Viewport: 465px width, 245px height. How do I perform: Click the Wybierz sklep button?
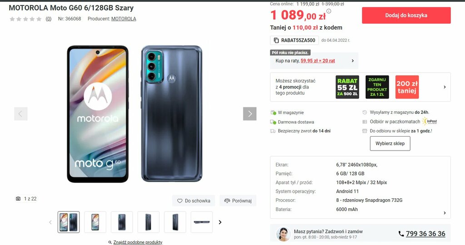click(390, 143)
